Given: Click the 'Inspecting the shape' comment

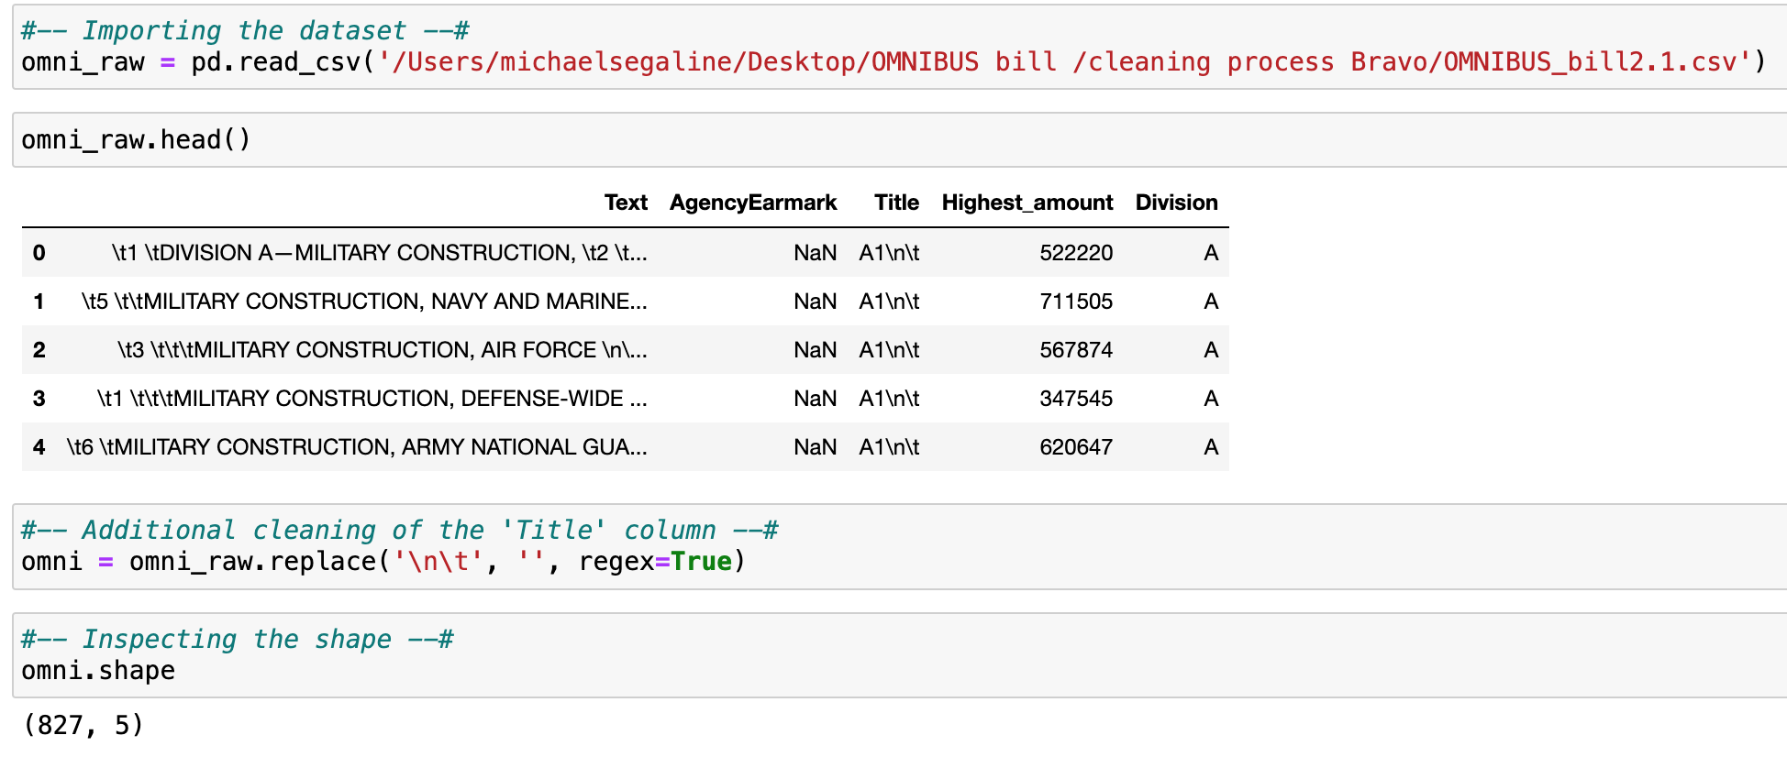Looking at the screenshot, I should [x=237, y=639].
